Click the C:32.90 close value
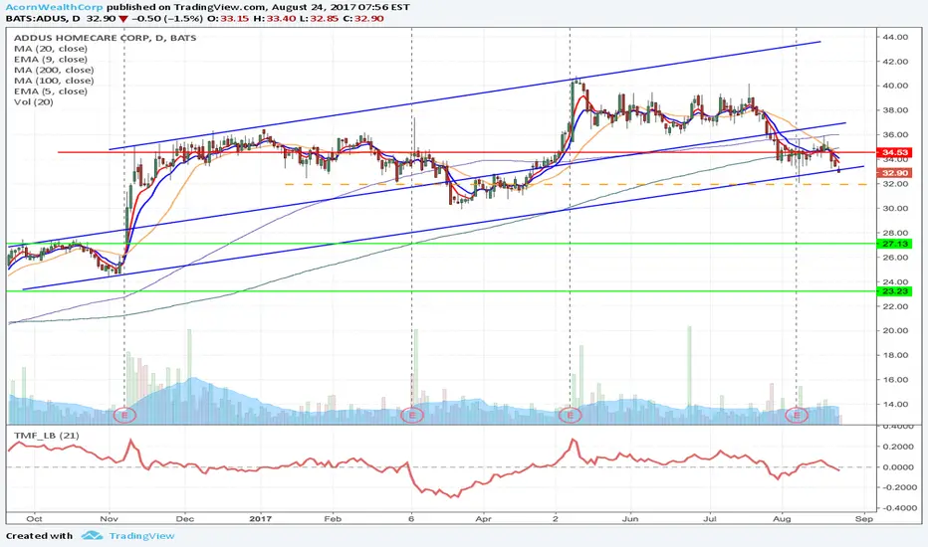 362,18
